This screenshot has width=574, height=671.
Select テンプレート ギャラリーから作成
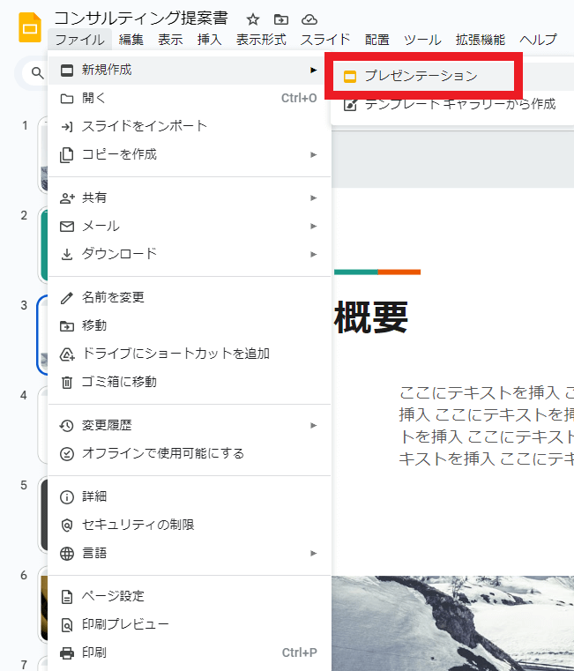460,104
